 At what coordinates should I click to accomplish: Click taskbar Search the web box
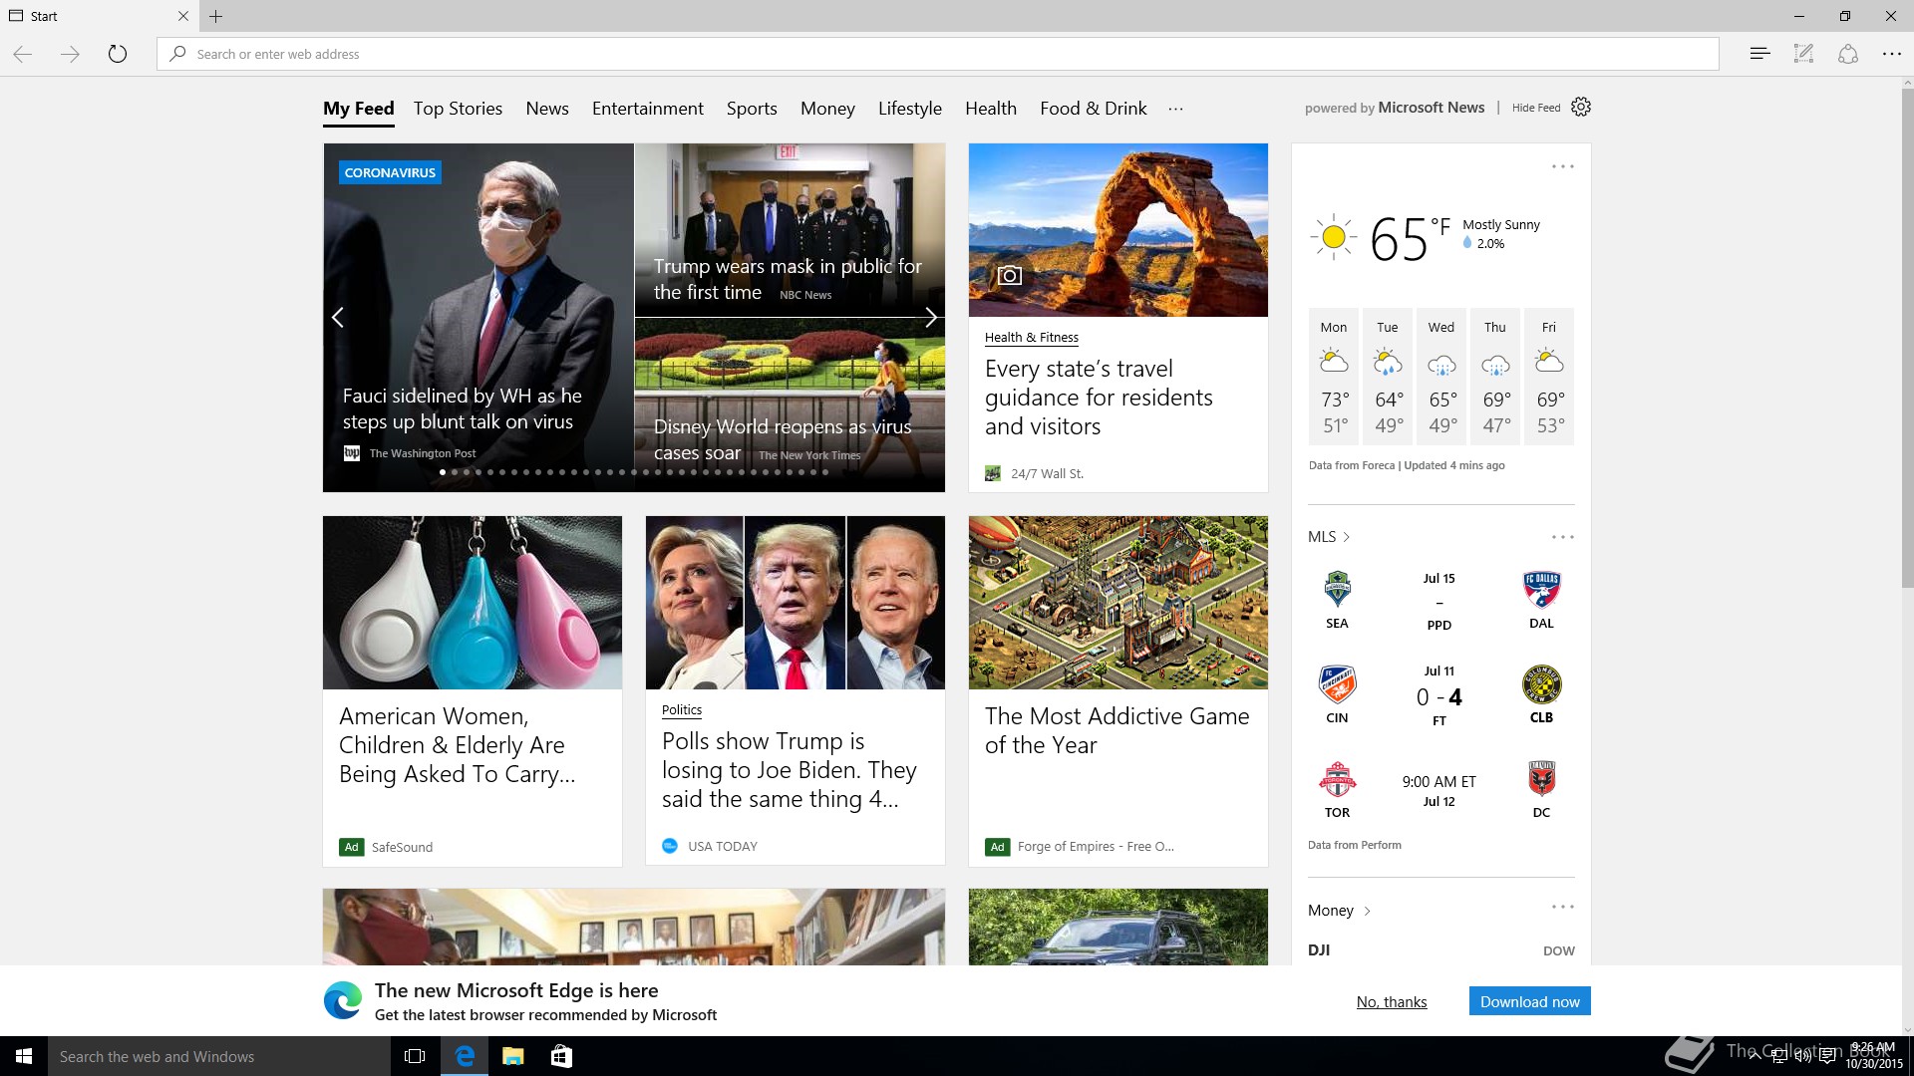(219, 1056)
